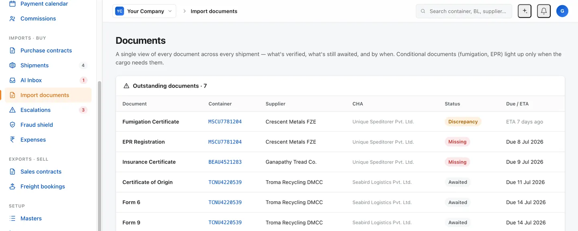Click the Import documents icon in sidebar
Viewport: 578px width, 231px height.
(12, 95)
